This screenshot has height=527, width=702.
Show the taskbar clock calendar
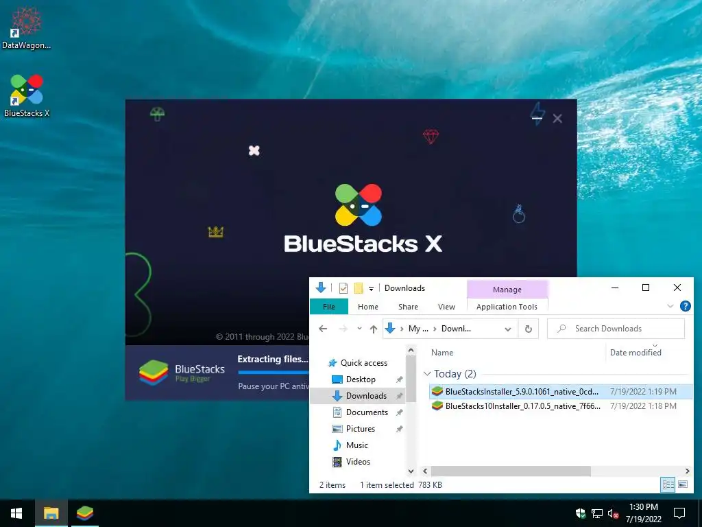(x=643, y=513)
